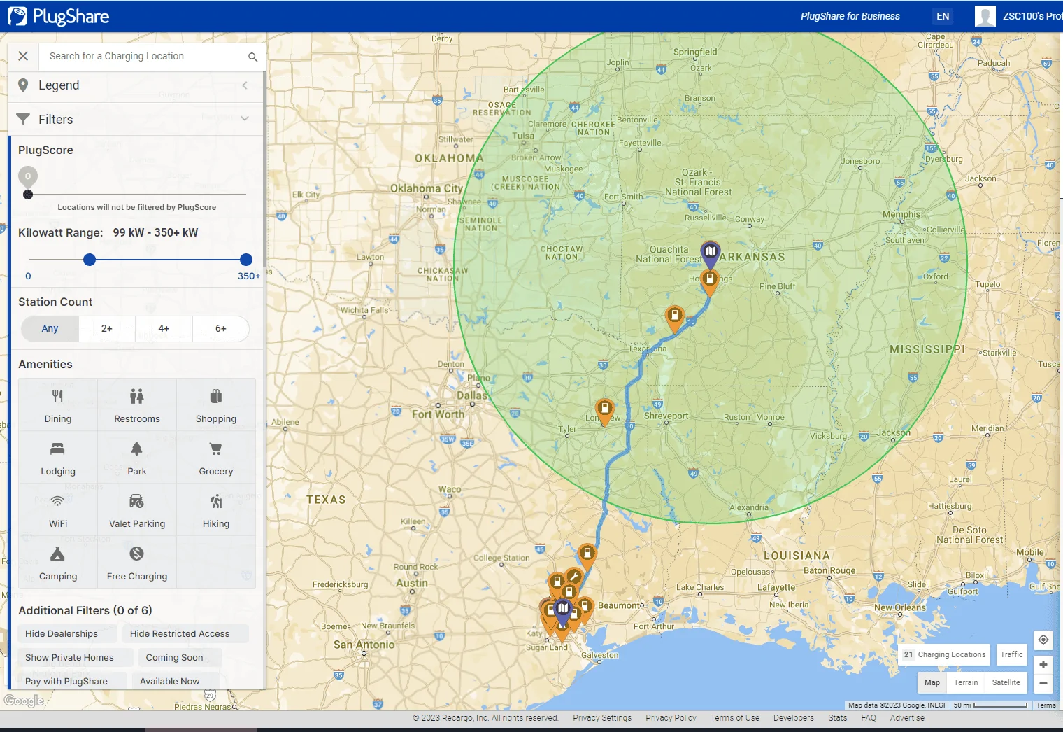Select 2+ station count option
Screen dimensions: 1063x732
[x=107, y=328]
